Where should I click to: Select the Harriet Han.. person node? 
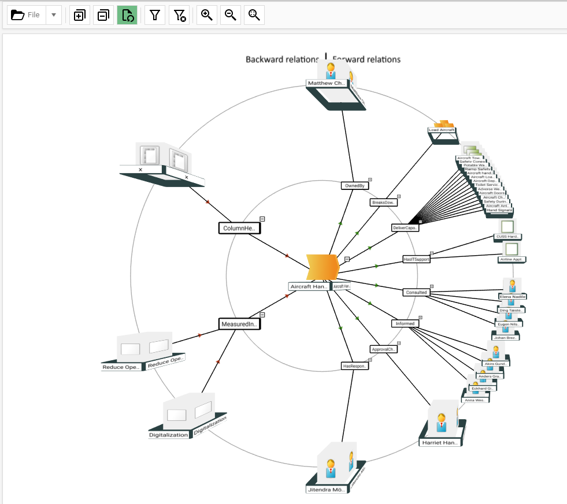[440, 442]
